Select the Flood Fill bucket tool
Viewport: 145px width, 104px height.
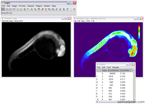(64, 9)
